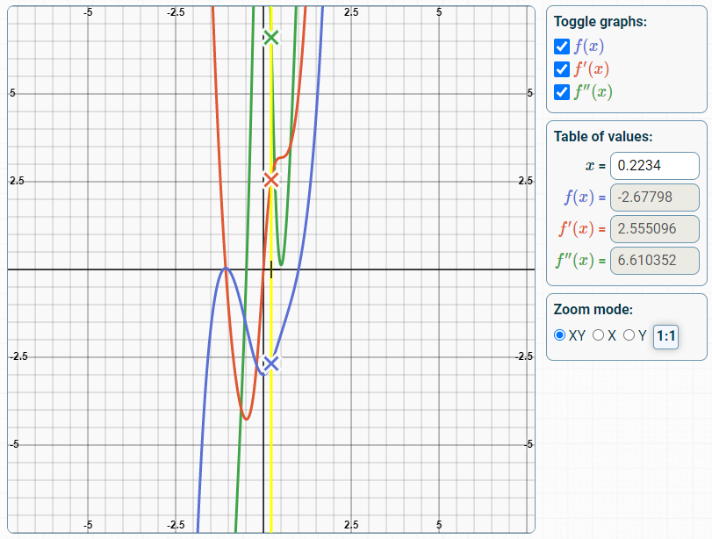Click the green f''(x) label beside its checkbox

click(x=593, y=92)
